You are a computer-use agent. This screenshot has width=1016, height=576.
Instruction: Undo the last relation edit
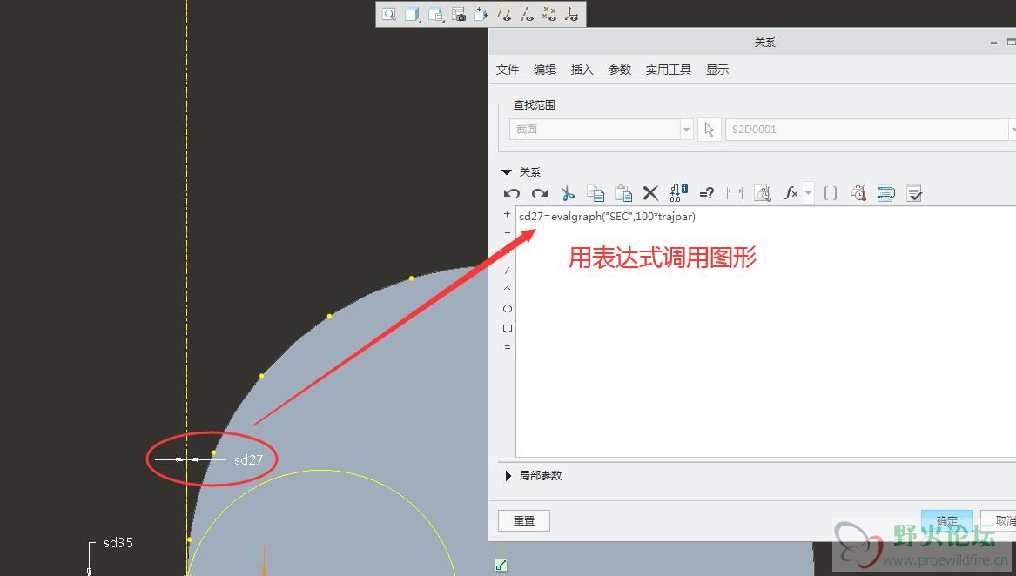[512, 193]
